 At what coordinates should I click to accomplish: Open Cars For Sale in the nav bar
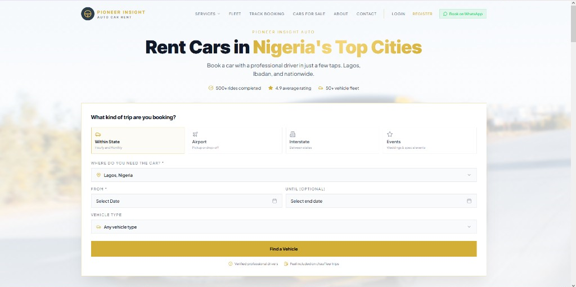pyautogui.click(x=309, y=14)
